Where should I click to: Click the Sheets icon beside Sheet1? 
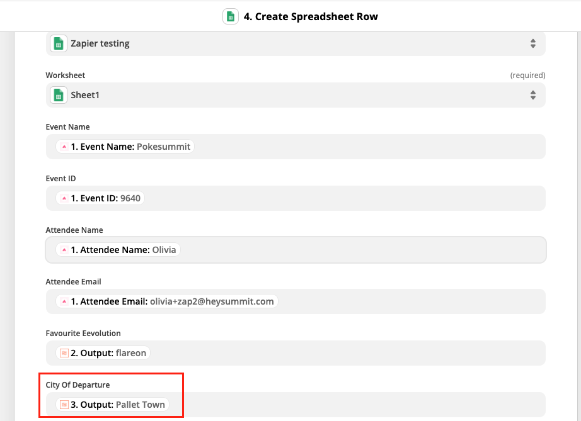pyautogui.click(x=59, y=95)
